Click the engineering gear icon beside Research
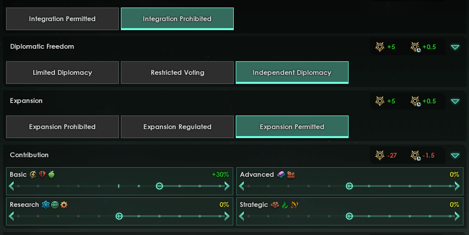This screenshot has width=469, height=235. pos(64,204)
